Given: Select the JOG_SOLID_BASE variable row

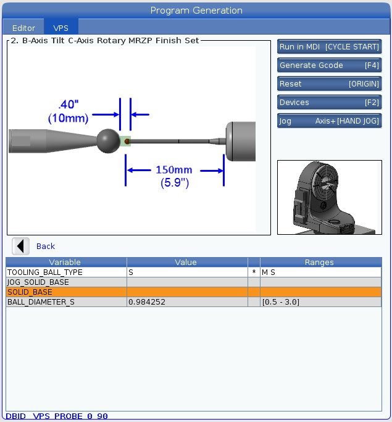Looking at the screenshot, I should coord(194,282).
